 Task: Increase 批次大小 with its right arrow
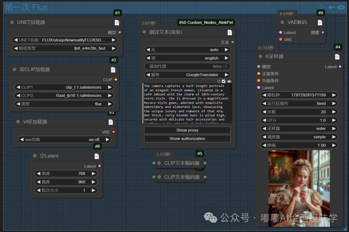(93, 190)
